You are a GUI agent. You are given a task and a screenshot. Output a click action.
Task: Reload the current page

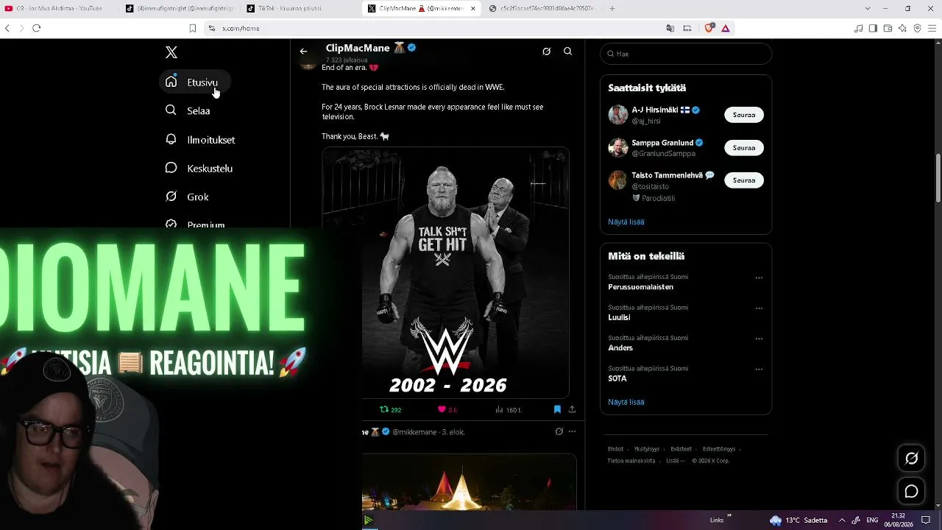point(36,28)
